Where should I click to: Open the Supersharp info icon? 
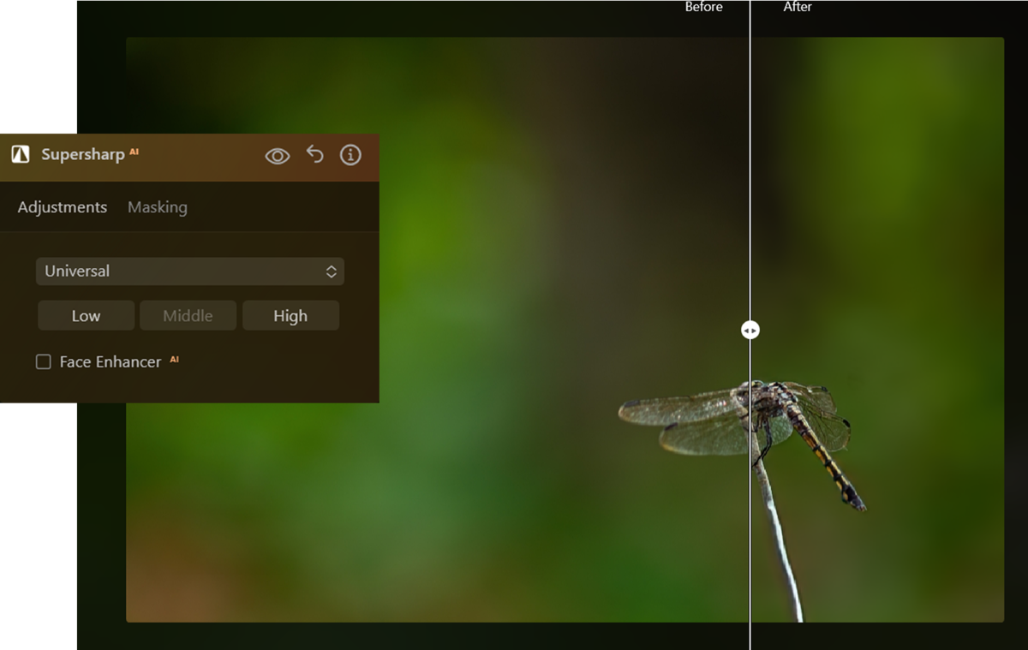point(350,155)
